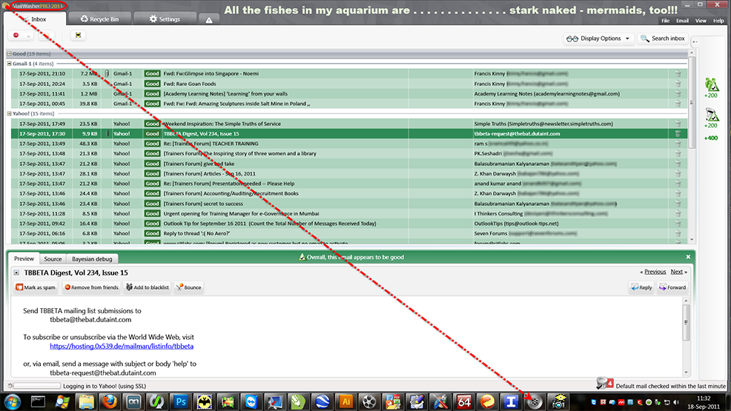Viewport: 731px width, 411px height.
Task: Click the inbox list vertical scrollbar
Action: point(692,147)
